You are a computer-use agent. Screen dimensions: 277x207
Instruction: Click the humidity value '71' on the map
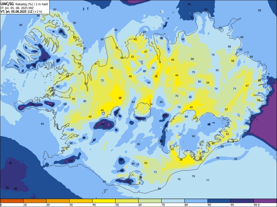[x=235, y=89]
